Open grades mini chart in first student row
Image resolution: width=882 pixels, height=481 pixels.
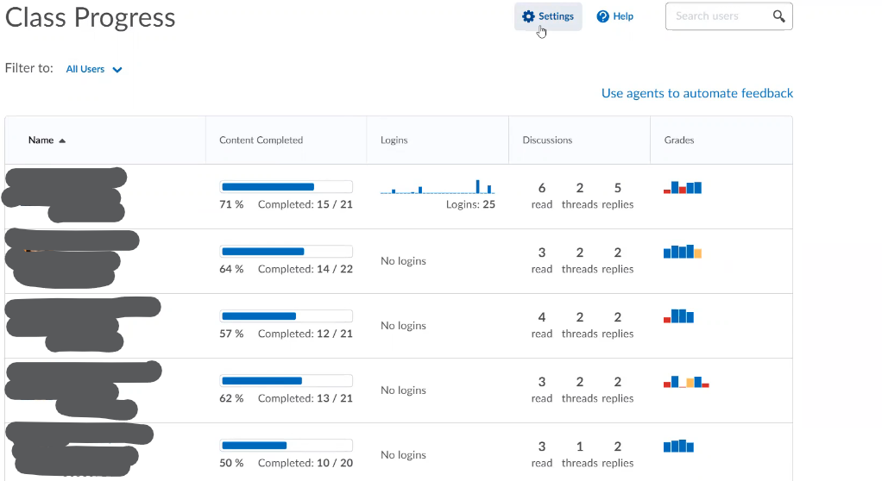click(683, 187)
